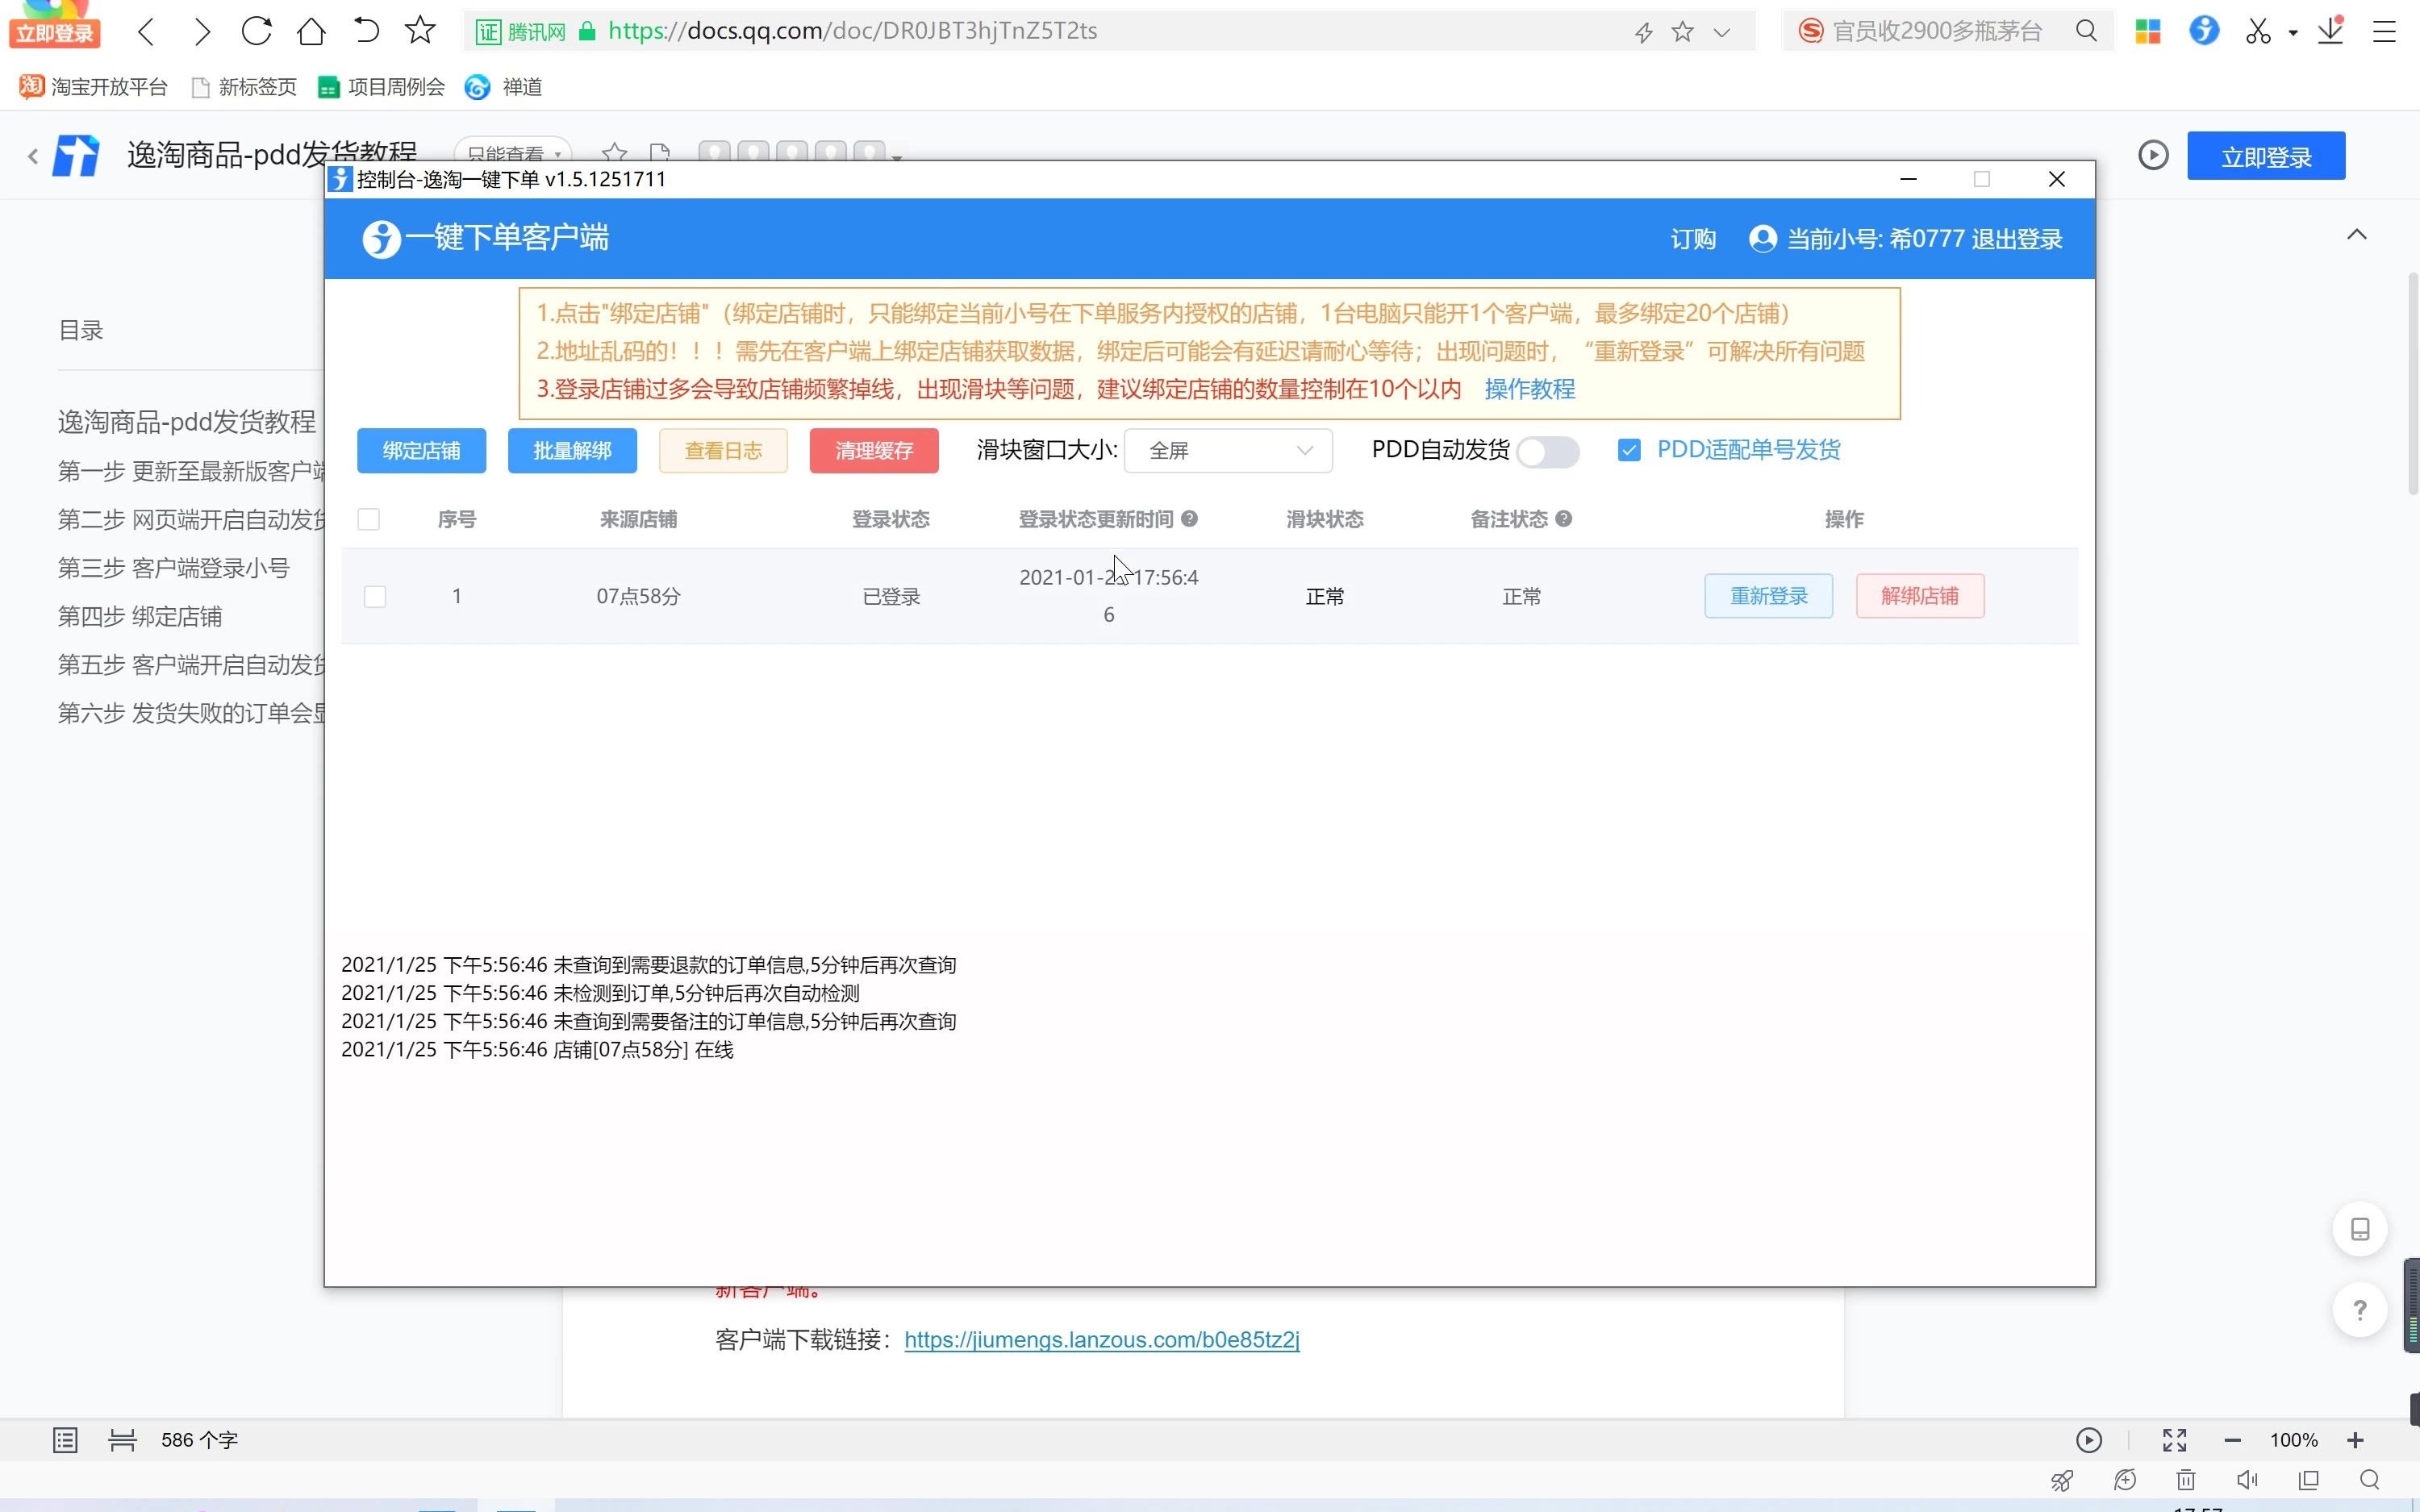Select the 第三步 客户端登录小号 outline item
Viewport: 2420px width, 1512px height.
173,568
